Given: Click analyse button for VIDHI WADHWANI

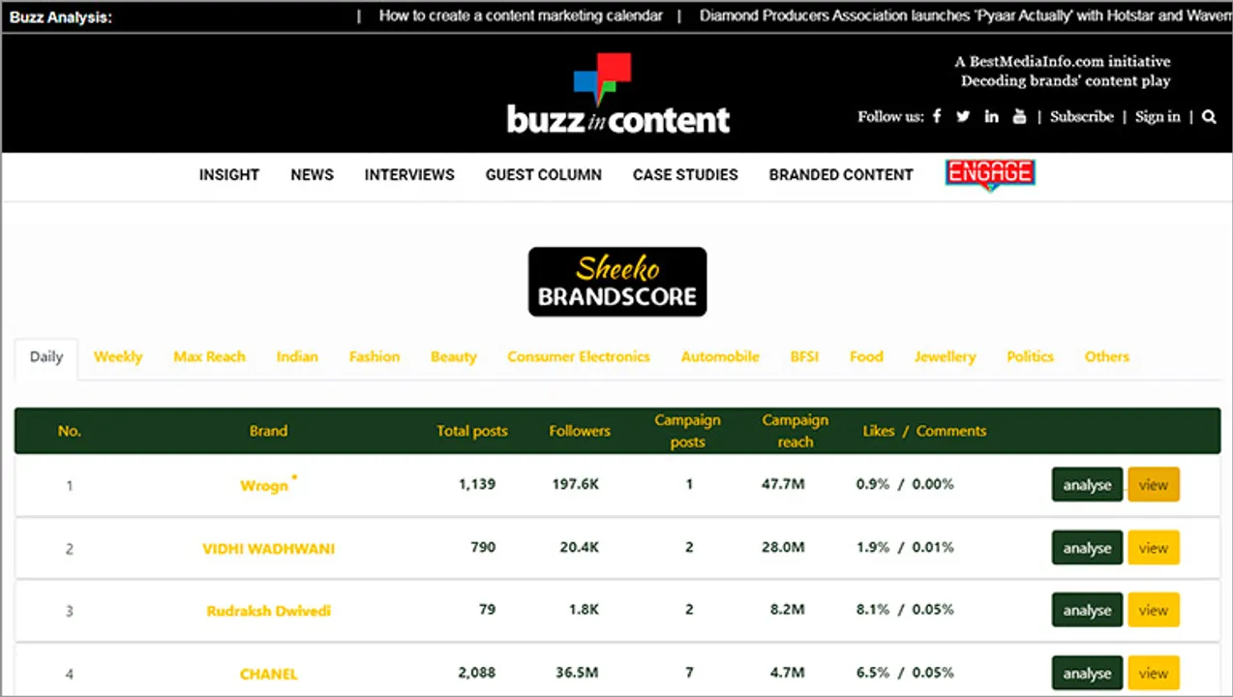Looking at the screenshot, I should pyautogui.click(x=1087, y=548).
